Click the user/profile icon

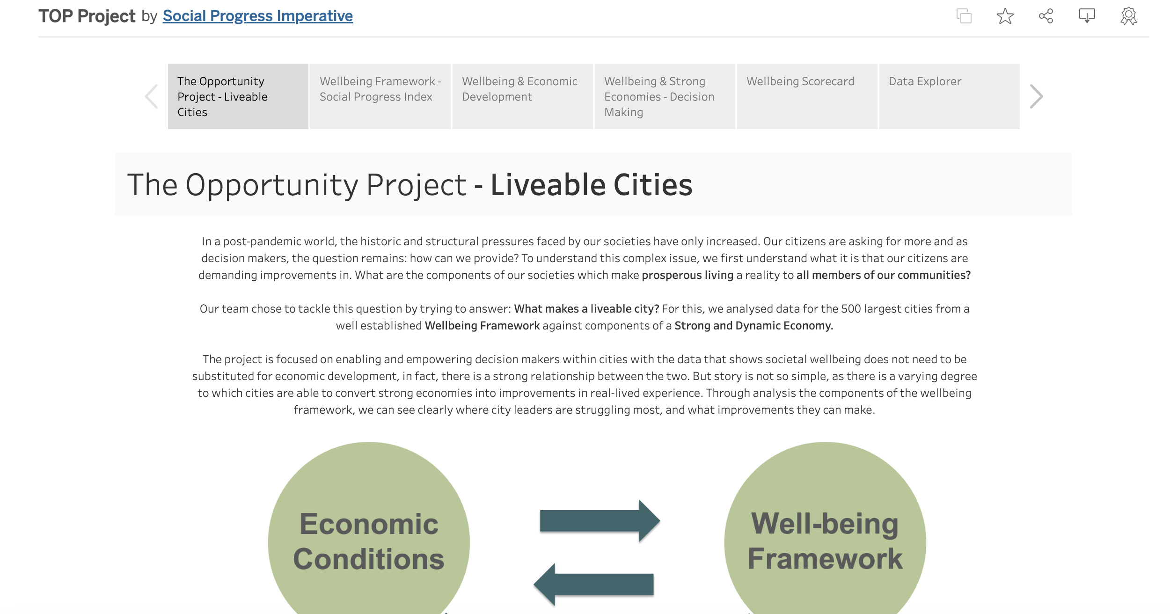1127,15
